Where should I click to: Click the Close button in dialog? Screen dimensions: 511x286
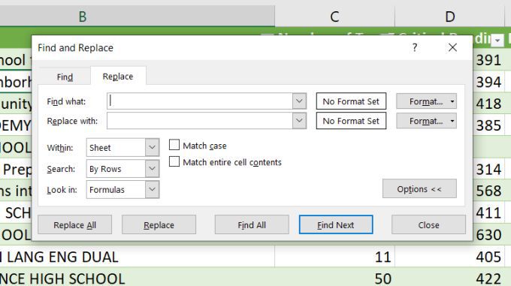click(x=428, y=225)
